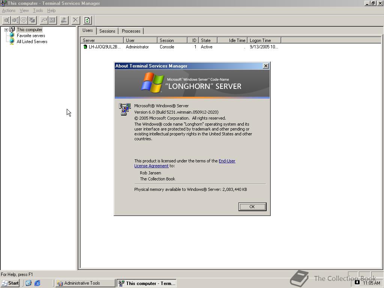The height and width of the screenshot is (288, 384).
Task: Sort by the Session column header
Action: 172,40
